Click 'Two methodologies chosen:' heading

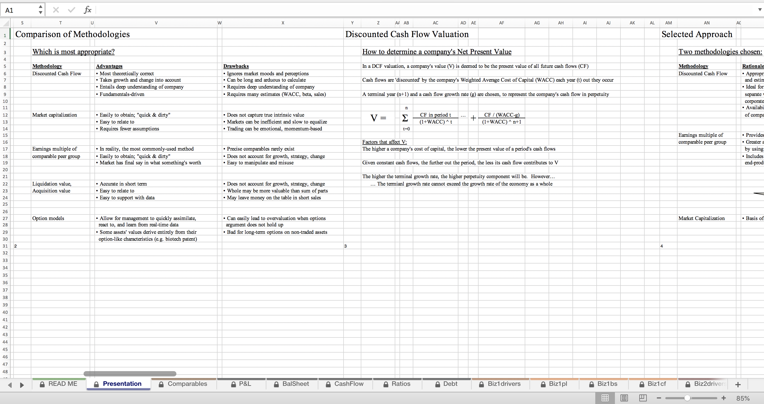(x=720, y=52)
